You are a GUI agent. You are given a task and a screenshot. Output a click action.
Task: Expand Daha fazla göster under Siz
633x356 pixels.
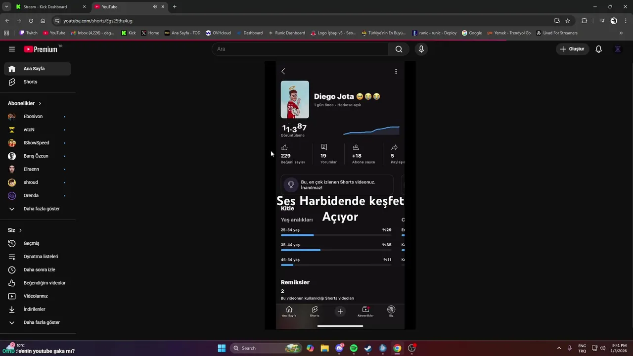click(x=38, y=322)
